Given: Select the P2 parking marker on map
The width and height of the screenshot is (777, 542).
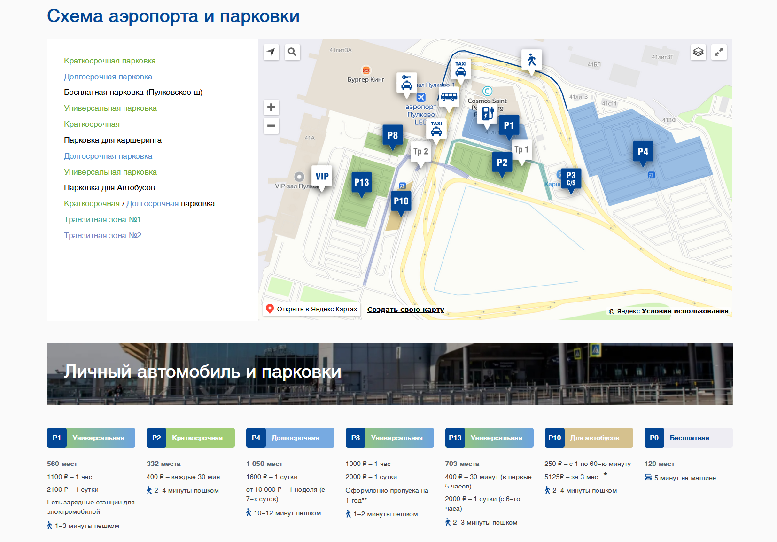Looking at the screenshot, I should [502, 163].
